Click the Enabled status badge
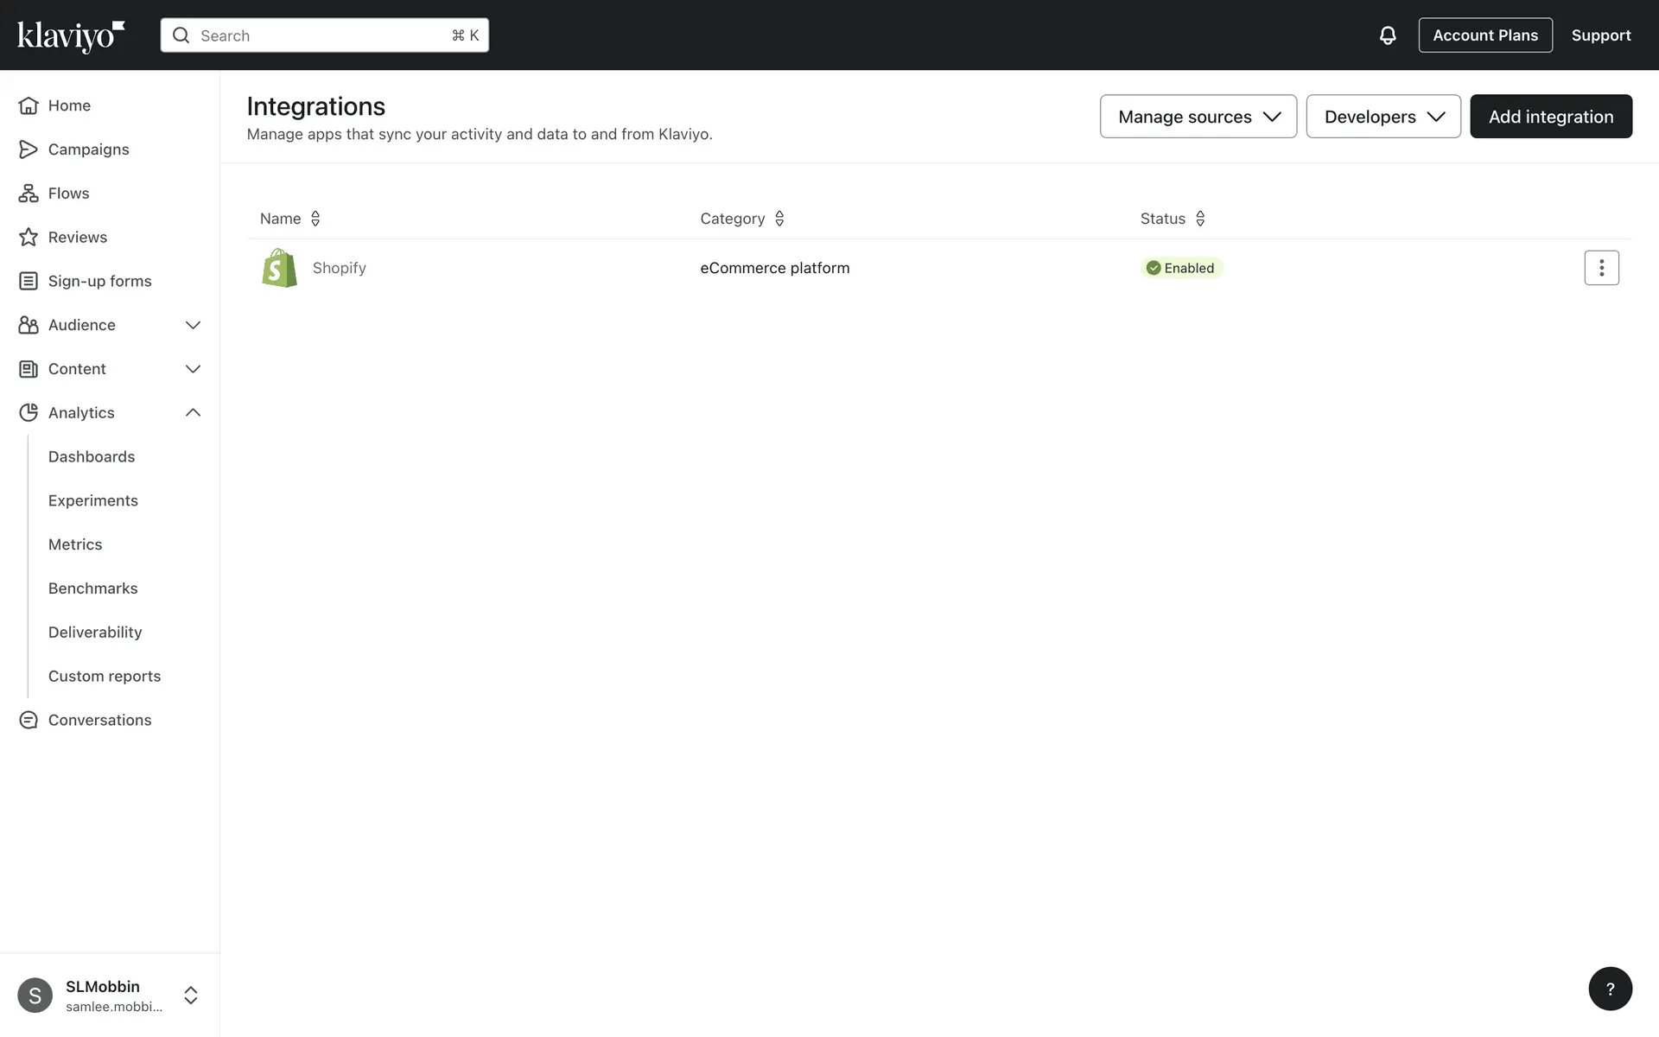 click(x=1180, y=268)
